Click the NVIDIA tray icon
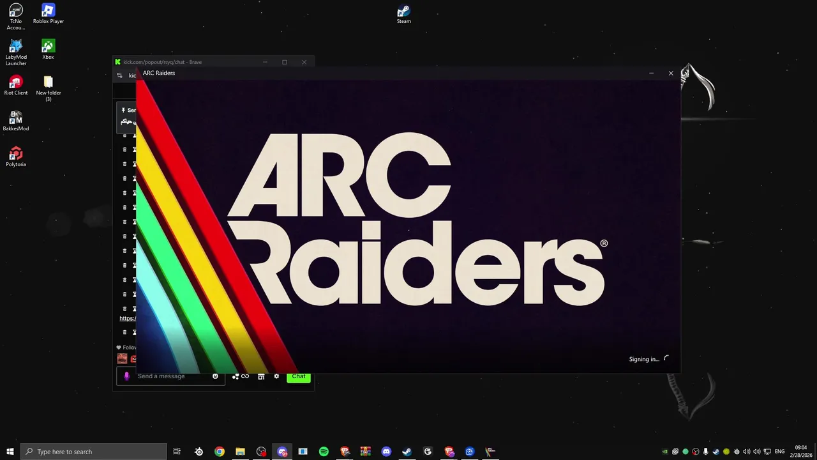817x460 pixels. [x=665, y=452]
